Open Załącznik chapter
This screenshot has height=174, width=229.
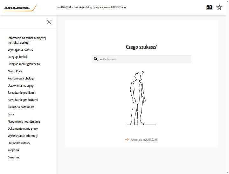click(13, 150)
